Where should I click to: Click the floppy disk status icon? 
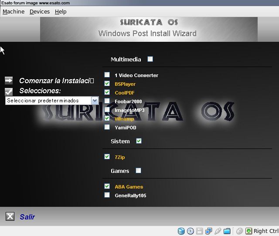200,231
